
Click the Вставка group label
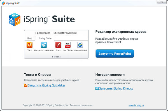click(56, 57)
